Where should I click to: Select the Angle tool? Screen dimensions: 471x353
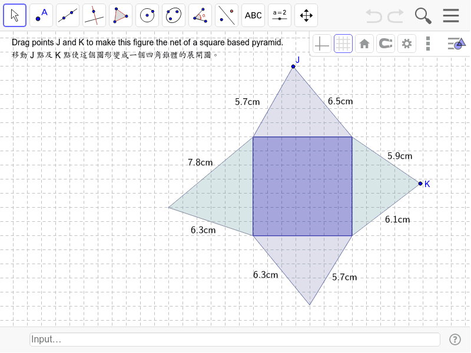pos(200,15)
